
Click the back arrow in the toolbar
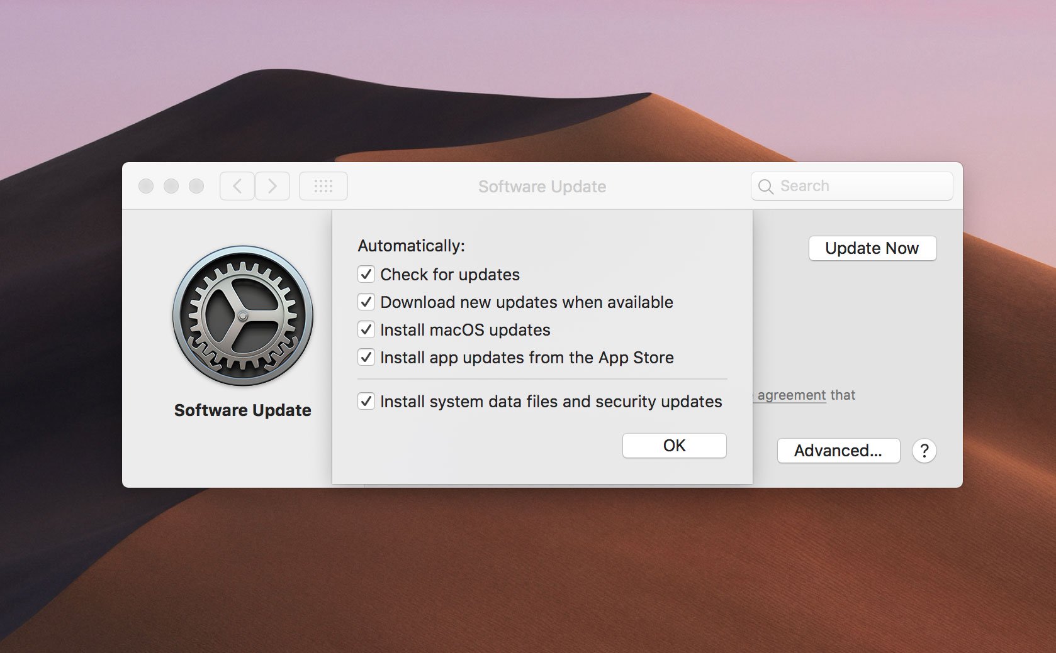pyautogui.click(x=237, y=186)
